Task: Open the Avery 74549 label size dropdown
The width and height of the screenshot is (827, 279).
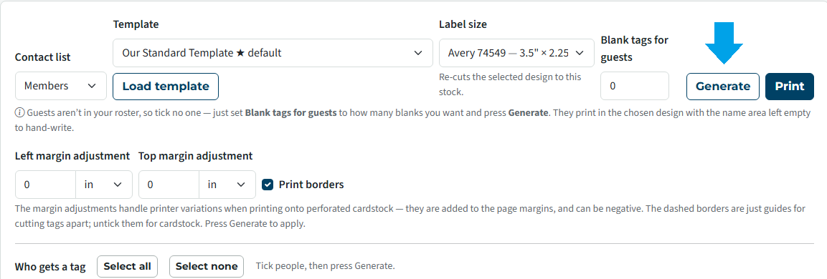Action: (x=516, y=53)
